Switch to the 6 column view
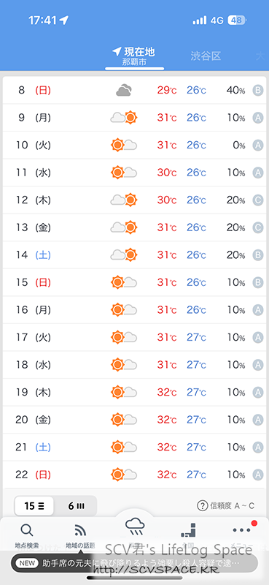Image resolution: width=269 pixels, height=585 pixels. coord(76,506)
